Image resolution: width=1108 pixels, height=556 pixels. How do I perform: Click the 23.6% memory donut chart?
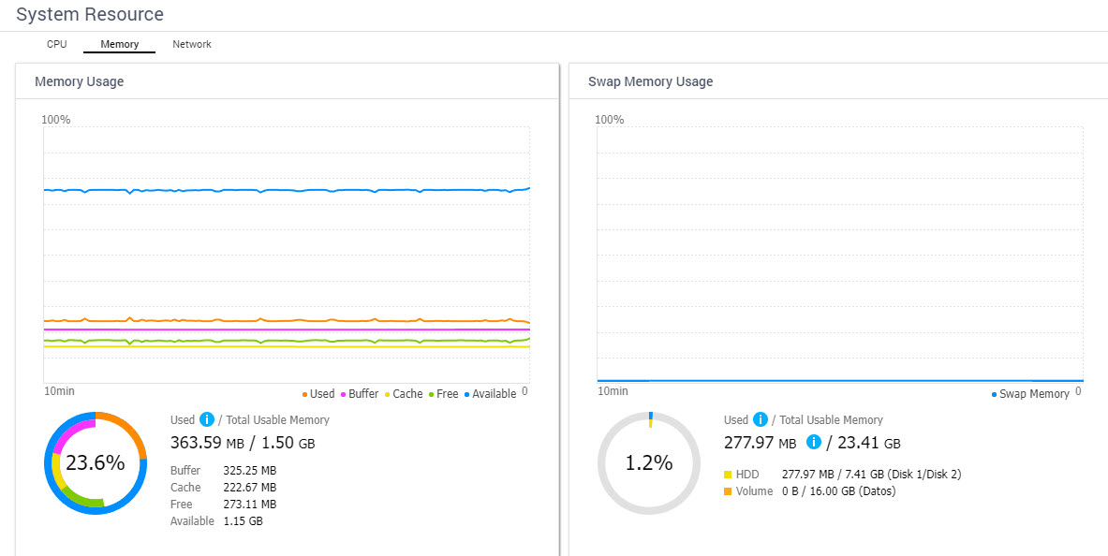tap(96, 462)
